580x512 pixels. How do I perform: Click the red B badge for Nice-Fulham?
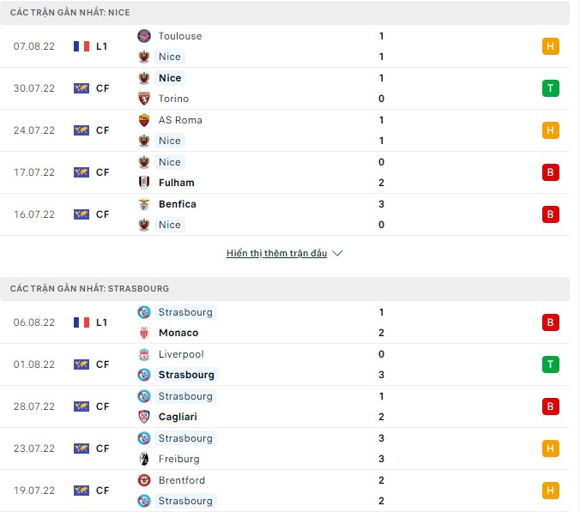tap(551, 172)
